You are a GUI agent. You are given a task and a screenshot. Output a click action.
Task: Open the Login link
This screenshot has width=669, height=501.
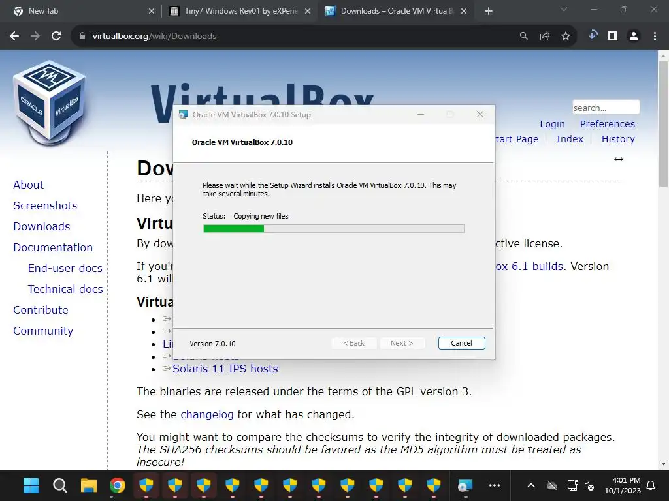(552, 124)
